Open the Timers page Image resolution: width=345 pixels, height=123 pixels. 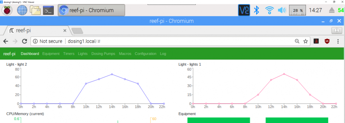coord(68,54)
